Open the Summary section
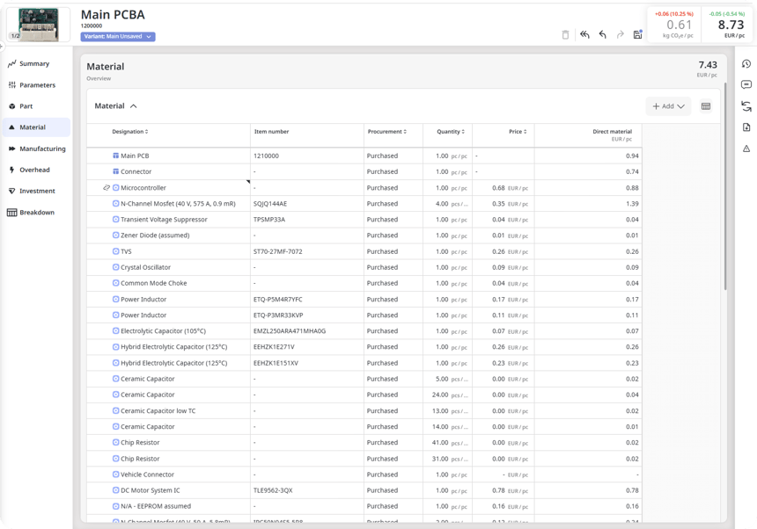Screen dimensions: 757x529 pyautogui.click(x=34, y=64)
